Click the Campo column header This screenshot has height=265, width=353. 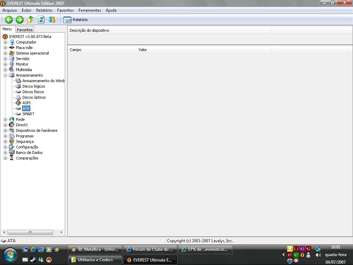click(x=102, y=50)
